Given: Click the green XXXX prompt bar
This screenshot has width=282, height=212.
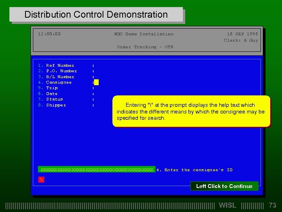Looking at the screenshot, I should point(97,170).
